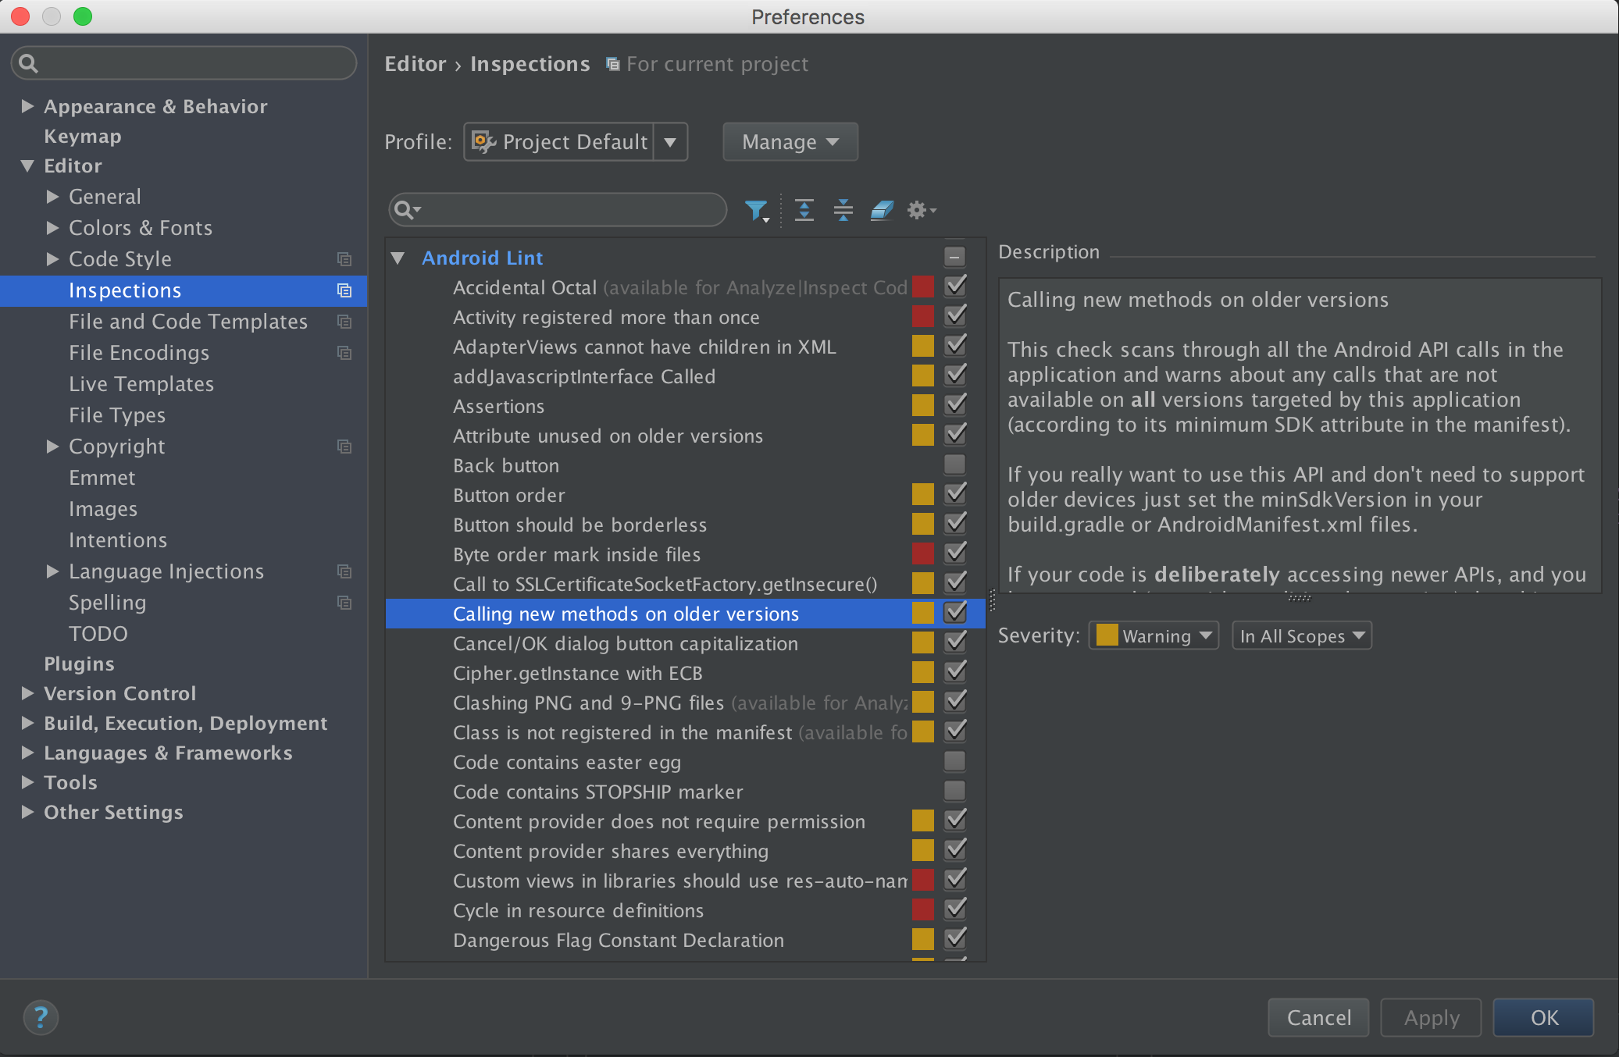Click the Manage button

(x=790, y=142)
